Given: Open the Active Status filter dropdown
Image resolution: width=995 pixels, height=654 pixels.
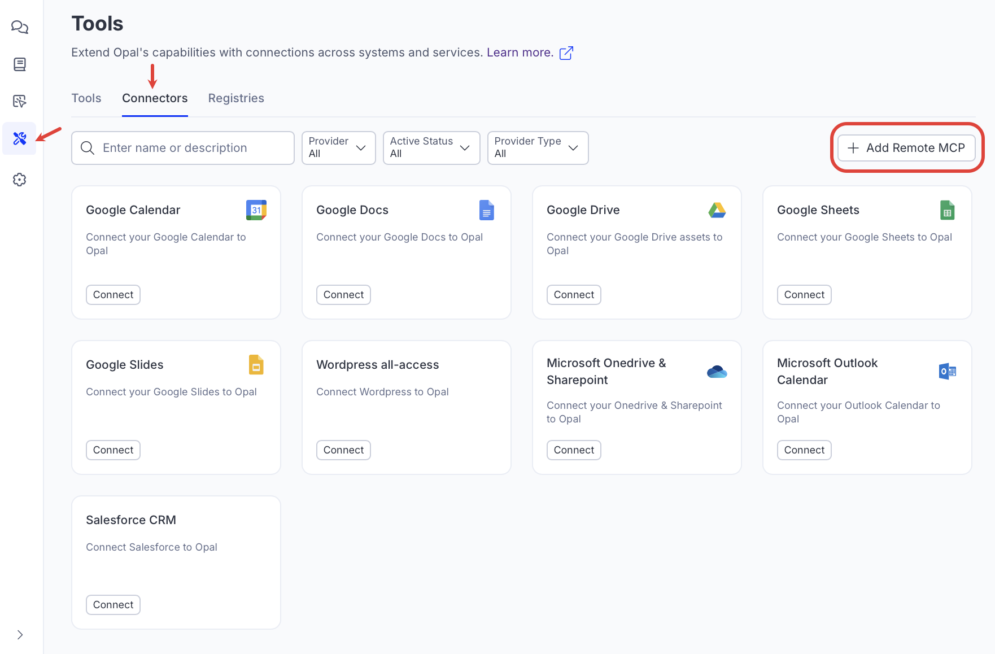Looking at the screenshot, I should 431,147.
